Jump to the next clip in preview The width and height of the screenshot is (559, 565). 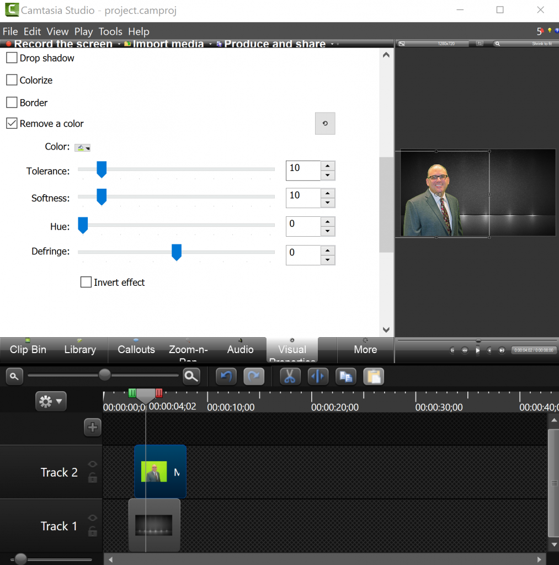pyautogui.click(x=501, y=350)
